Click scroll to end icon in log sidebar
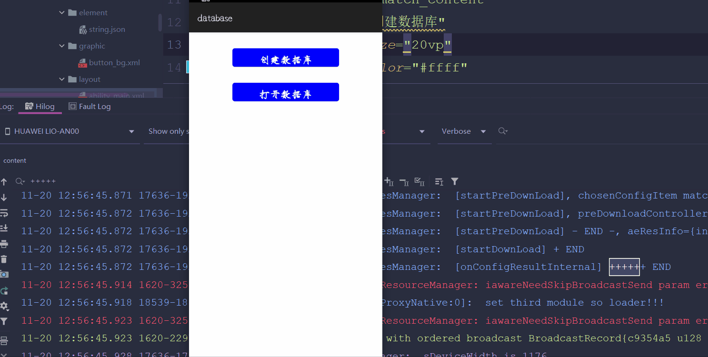Image resolution: width=708 pixels, height=357 pixels. [4, 228]
